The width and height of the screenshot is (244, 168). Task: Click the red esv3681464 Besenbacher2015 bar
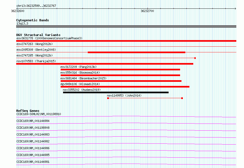tap(121, 81)
